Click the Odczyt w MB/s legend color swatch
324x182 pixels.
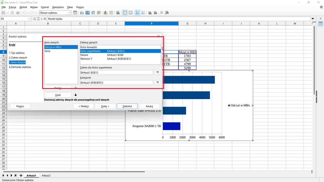tap(229, 105)
